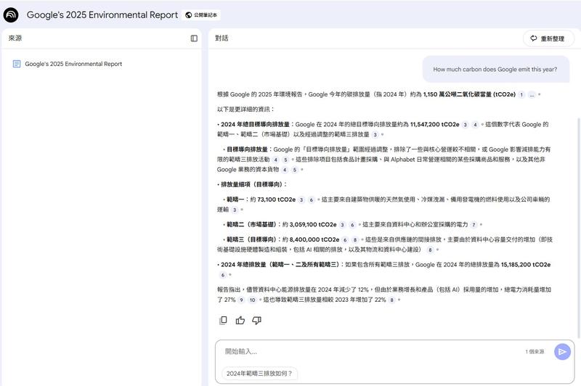The height and width of the screenshot is (386, 581).
Task: Expand the '...' more citations chip
Action: (532, 94)
